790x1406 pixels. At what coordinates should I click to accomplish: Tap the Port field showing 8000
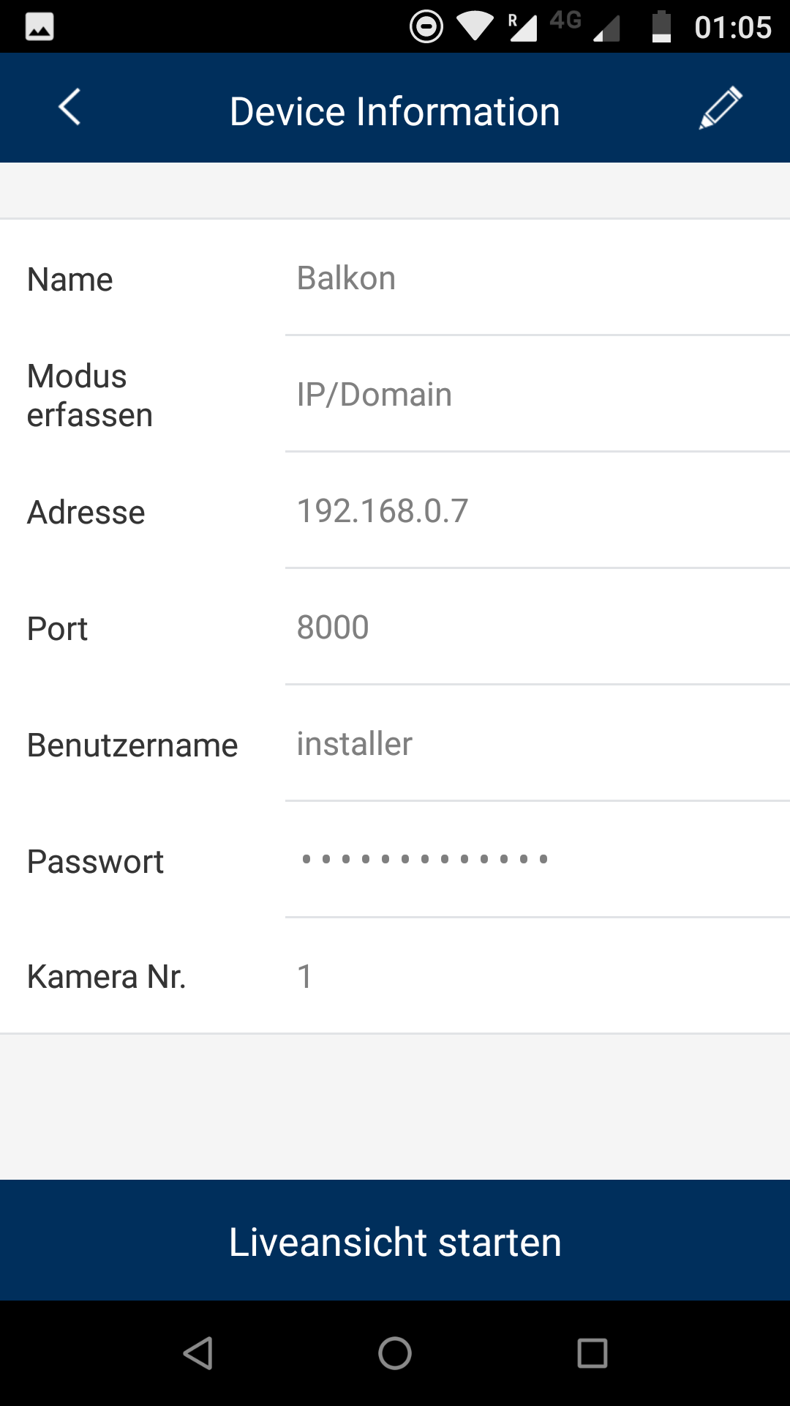tap(537, 628)
